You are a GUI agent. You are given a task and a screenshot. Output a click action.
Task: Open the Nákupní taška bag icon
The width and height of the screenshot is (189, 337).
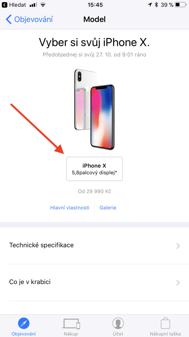coord(165,323)
